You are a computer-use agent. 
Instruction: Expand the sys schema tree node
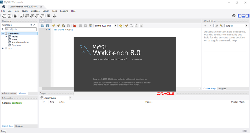click(x=3, y=48)
